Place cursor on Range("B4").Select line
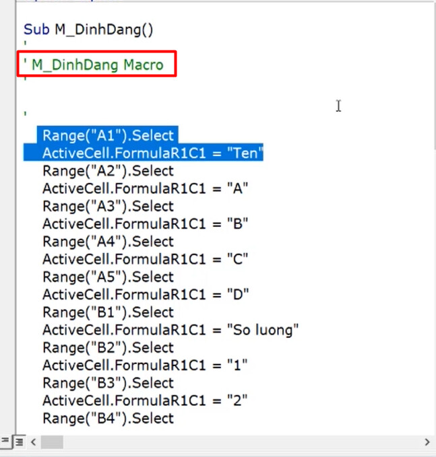 point(108,419)
